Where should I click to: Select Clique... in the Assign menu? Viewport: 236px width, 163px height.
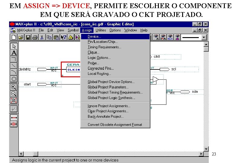click(115, 53)
